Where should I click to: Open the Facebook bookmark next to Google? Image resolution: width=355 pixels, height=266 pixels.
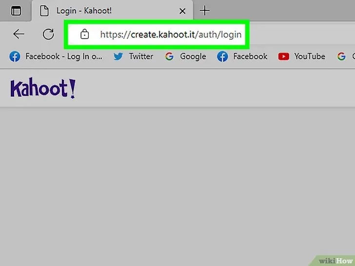click(x=242, y=57)
